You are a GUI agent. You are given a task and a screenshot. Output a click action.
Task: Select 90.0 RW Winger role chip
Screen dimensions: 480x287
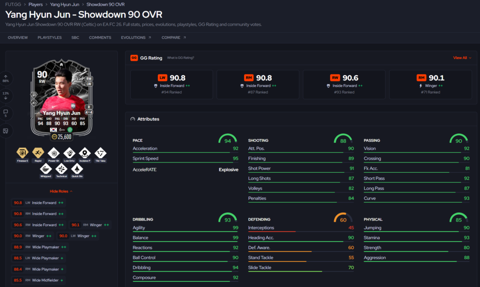point(32,235)
